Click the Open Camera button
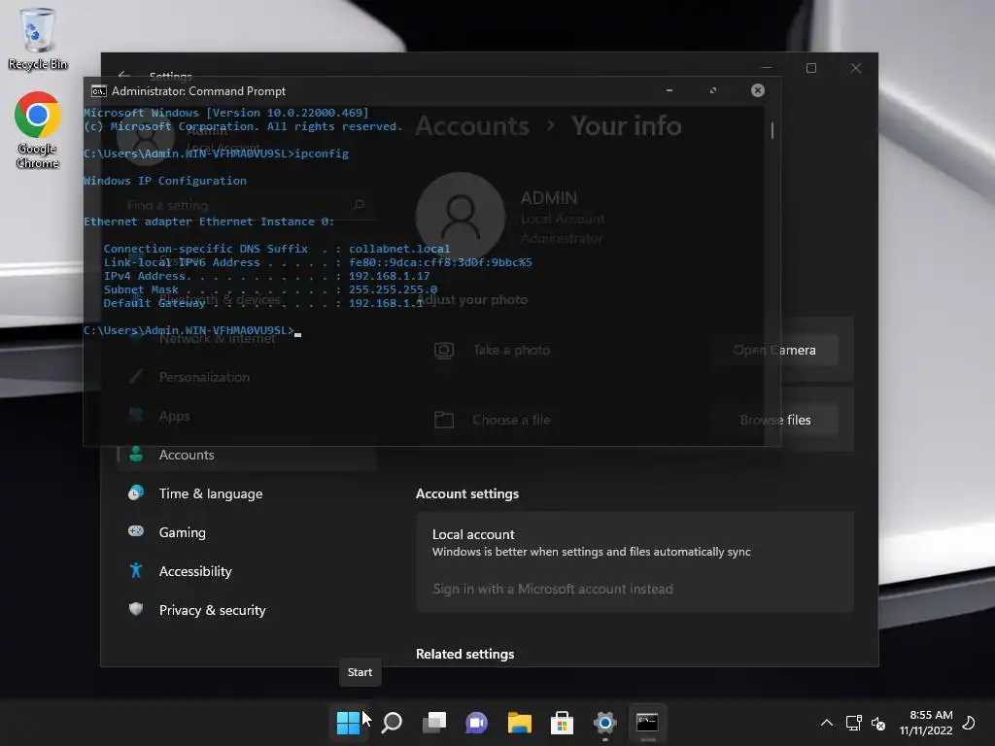This screenshot has width=995, height=746. 774,350
